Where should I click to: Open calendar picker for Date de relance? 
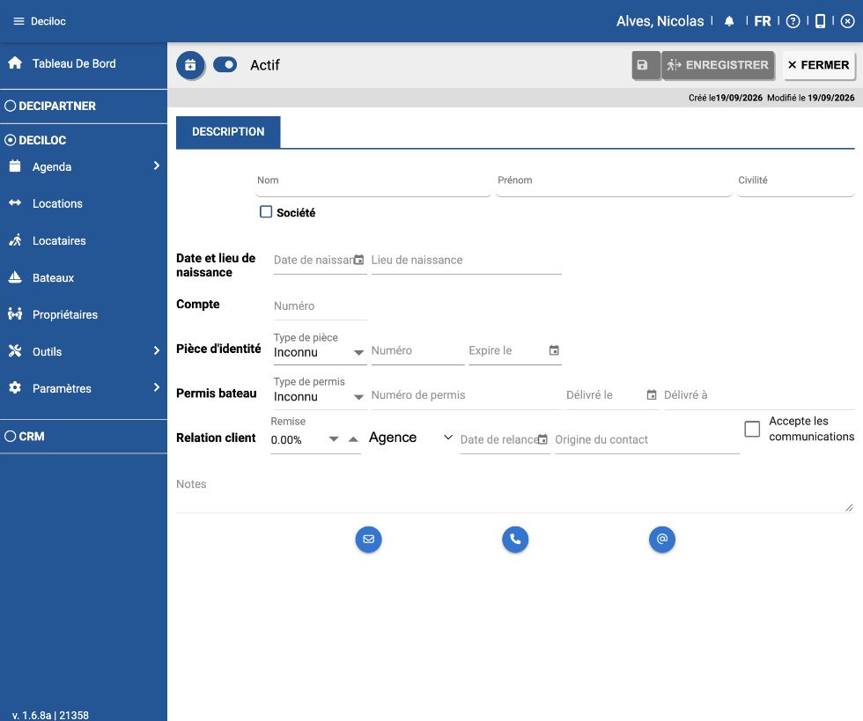pyautogui.click(x=542, y=439)
